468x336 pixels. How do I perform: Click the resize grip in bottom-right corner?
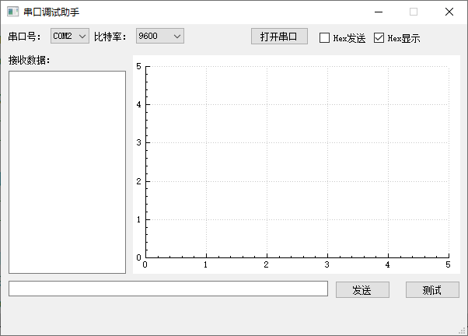463,331
